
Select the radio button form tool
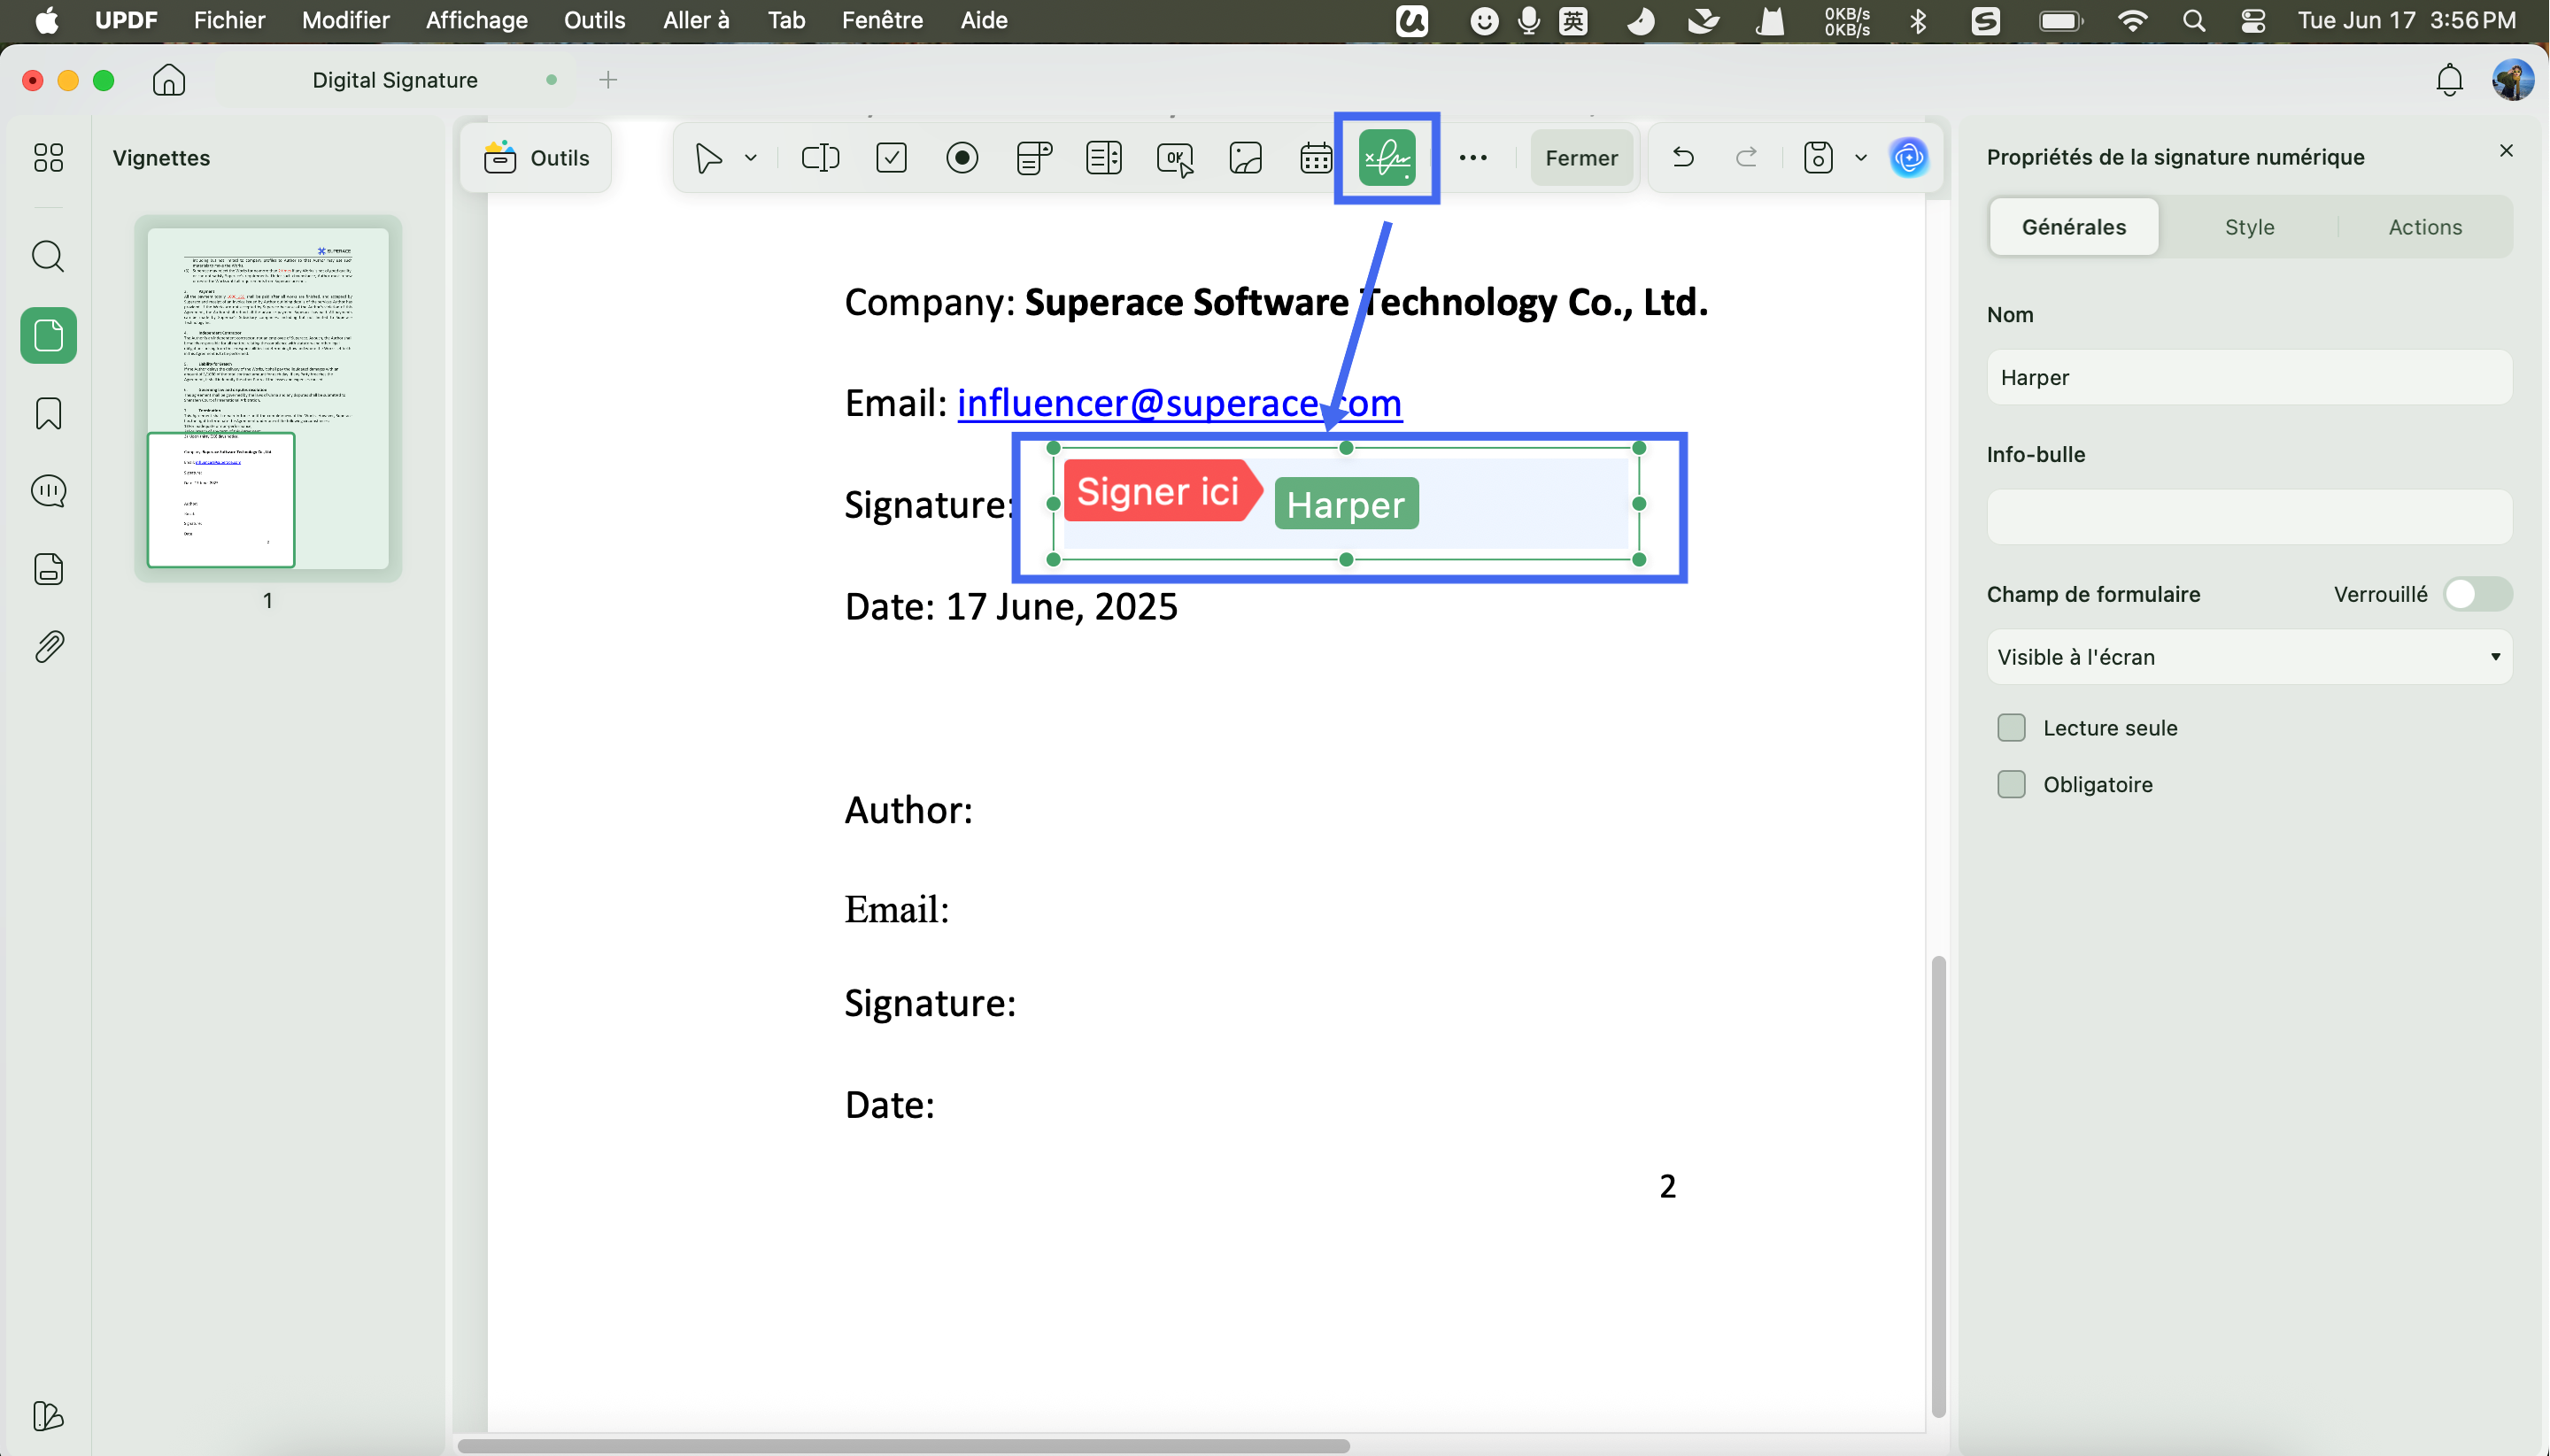click(x=962, y=158)
